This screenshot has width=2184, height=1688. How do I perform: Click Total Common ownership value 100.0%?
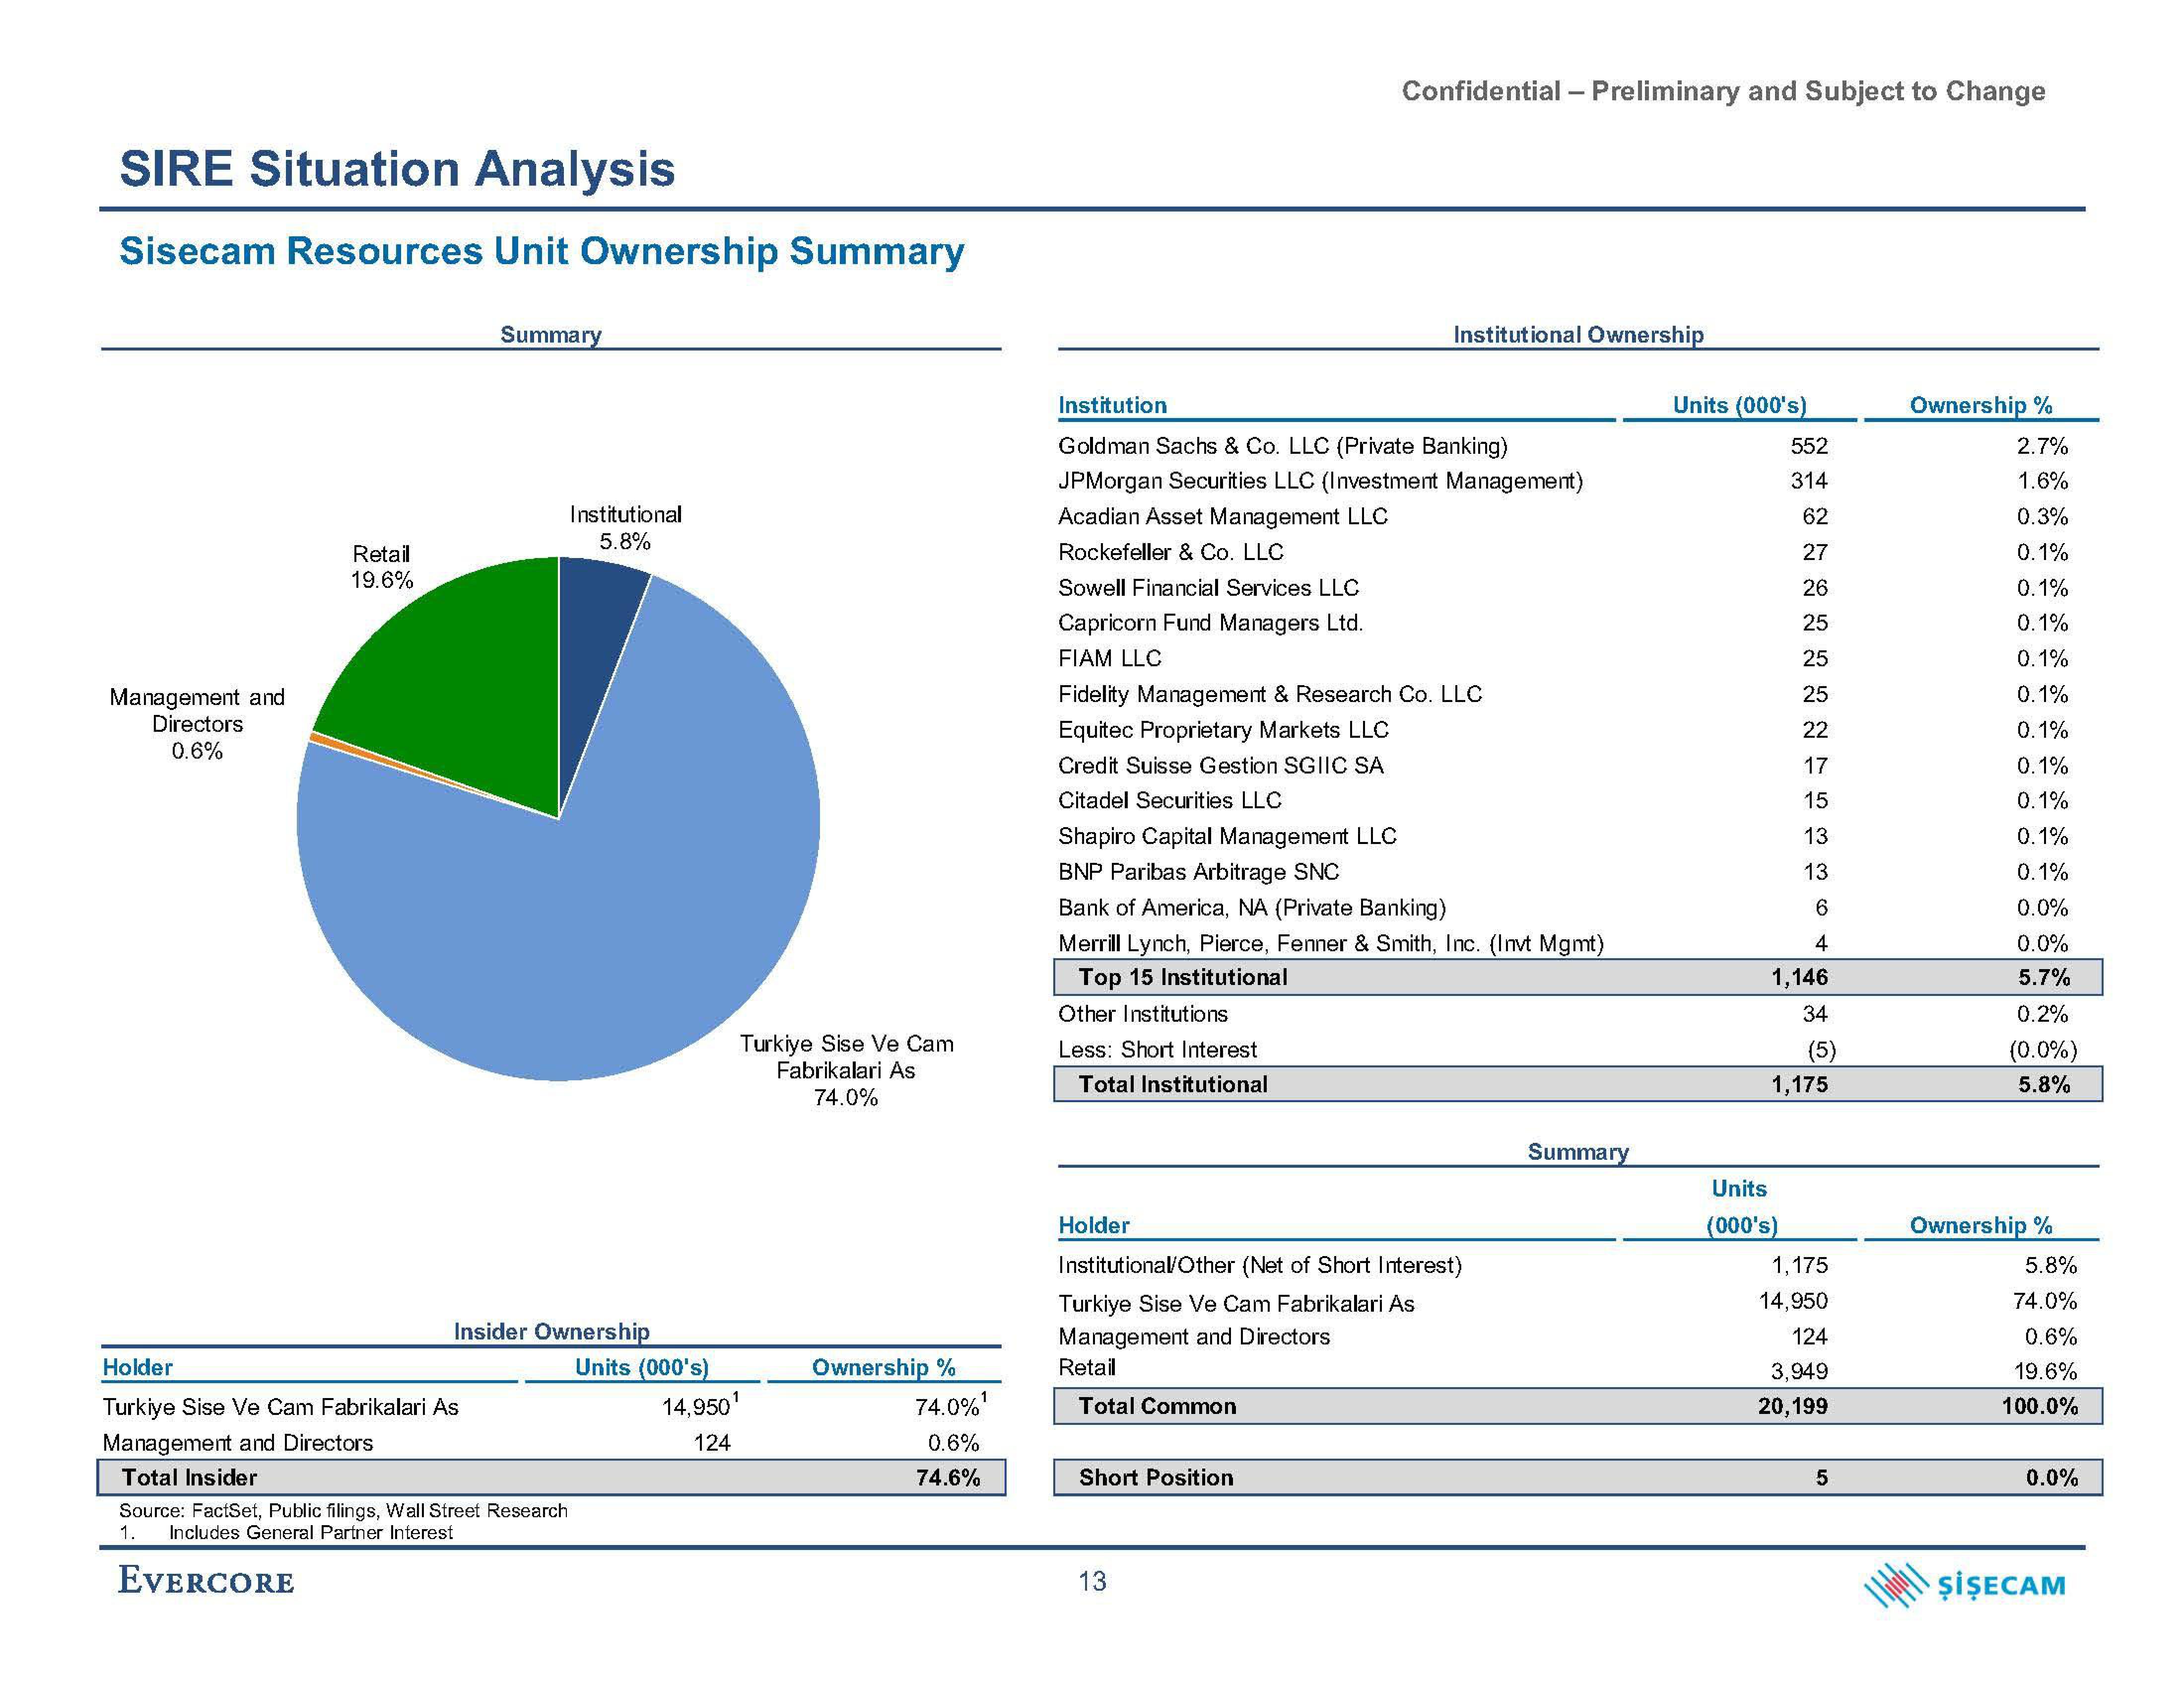2040,1407
